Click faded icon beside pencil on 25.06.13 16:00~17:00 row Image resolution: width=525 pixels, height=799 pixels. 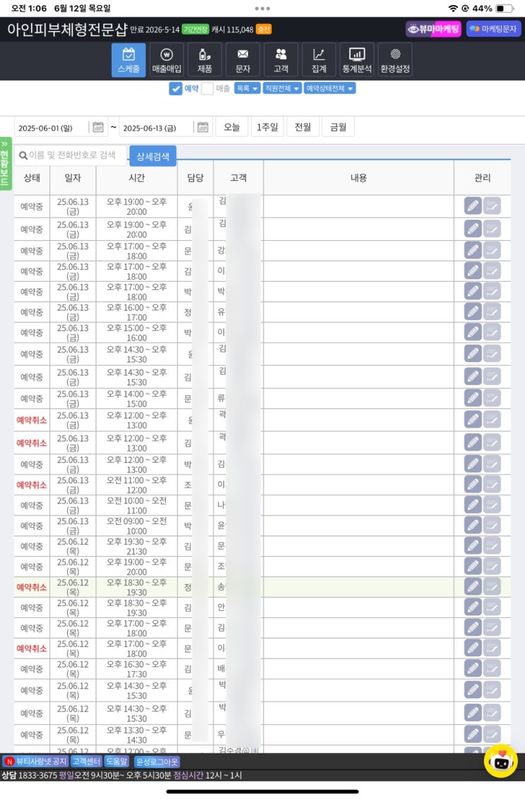(492, 312)
